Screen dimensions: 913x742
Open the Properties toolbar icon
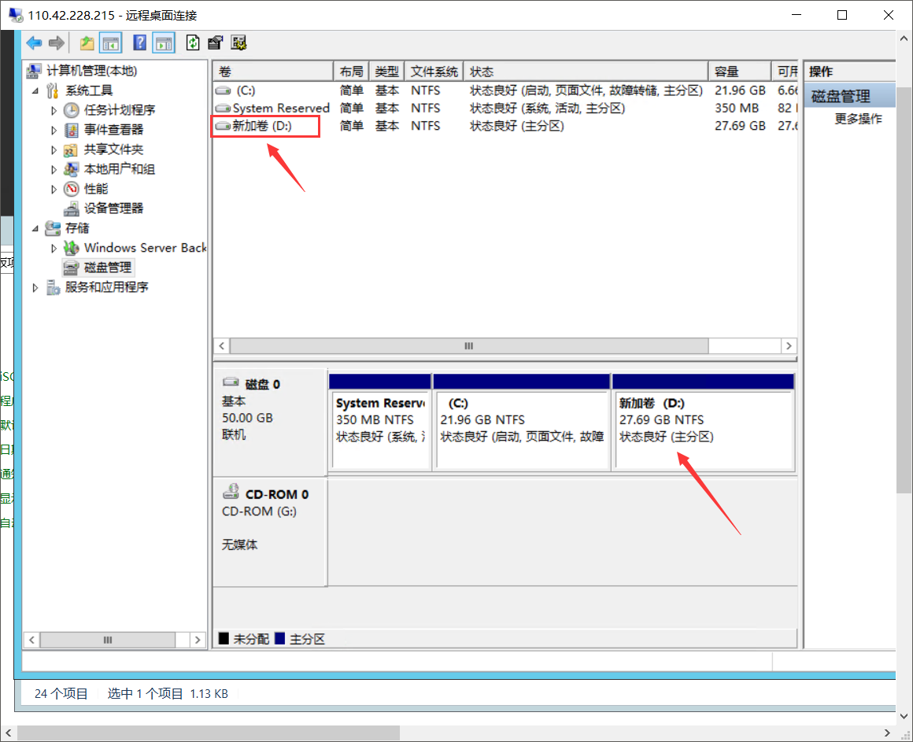[215, 42]
